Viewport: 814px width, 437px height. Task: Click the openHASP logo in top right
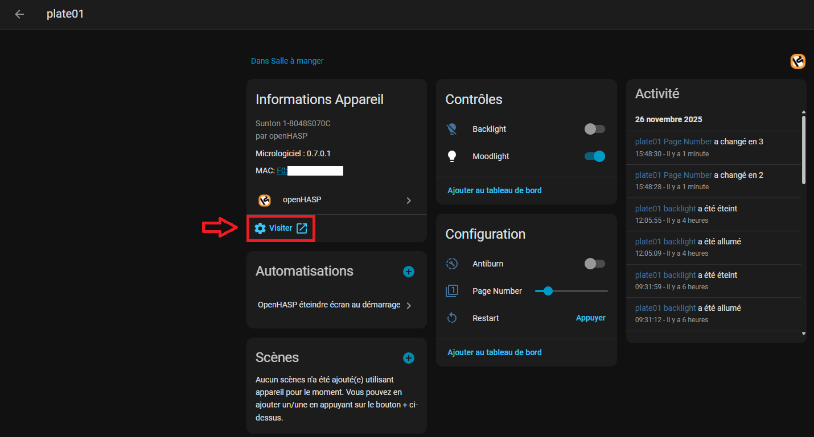[x=797, y=61]
